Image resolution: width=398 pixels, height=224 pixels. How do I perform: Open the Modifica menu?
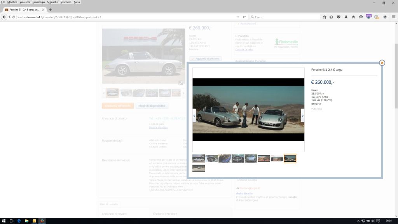click(x=12, y=2)
